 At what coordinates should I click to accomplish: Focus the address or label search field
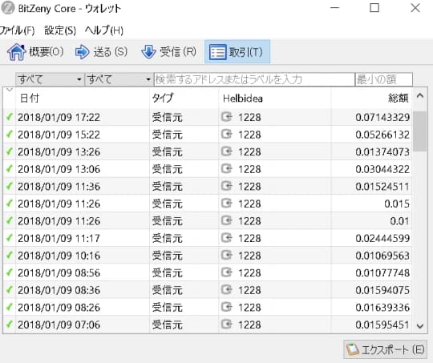[x=254, y=79]
